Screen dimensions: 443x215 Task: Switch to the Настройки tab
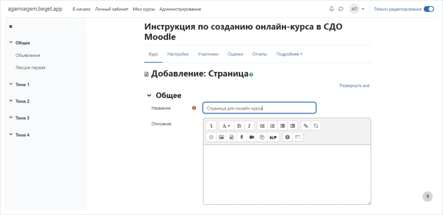pyautogui.click(x=178, y=54)
